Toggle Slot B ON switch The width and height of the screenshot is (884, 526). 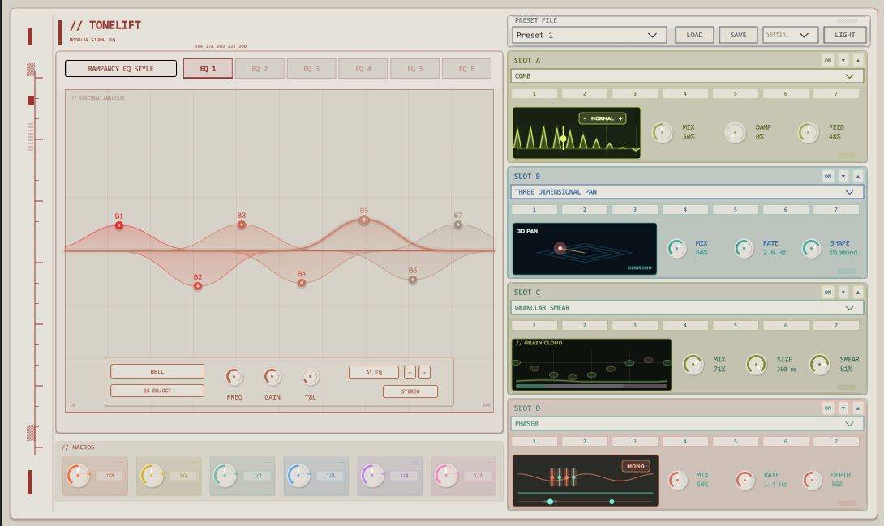(x=827, y=177)
